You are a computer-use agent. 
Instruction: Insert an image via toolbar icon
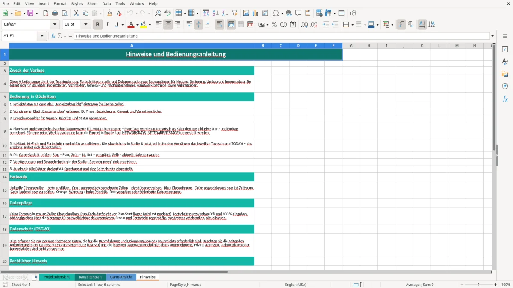point(246,13)
